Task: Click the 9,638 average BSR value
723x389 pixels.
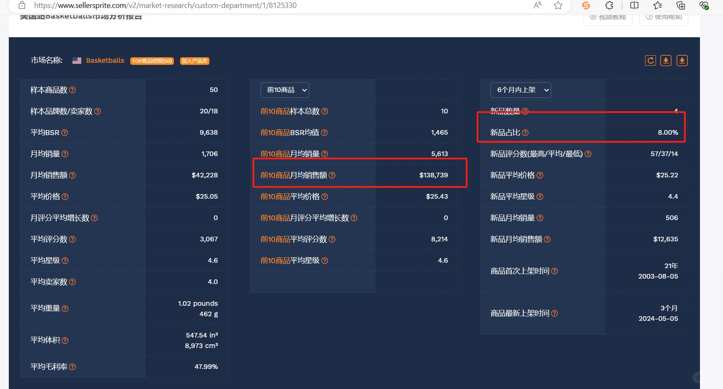Action: (x=209, y=133)
